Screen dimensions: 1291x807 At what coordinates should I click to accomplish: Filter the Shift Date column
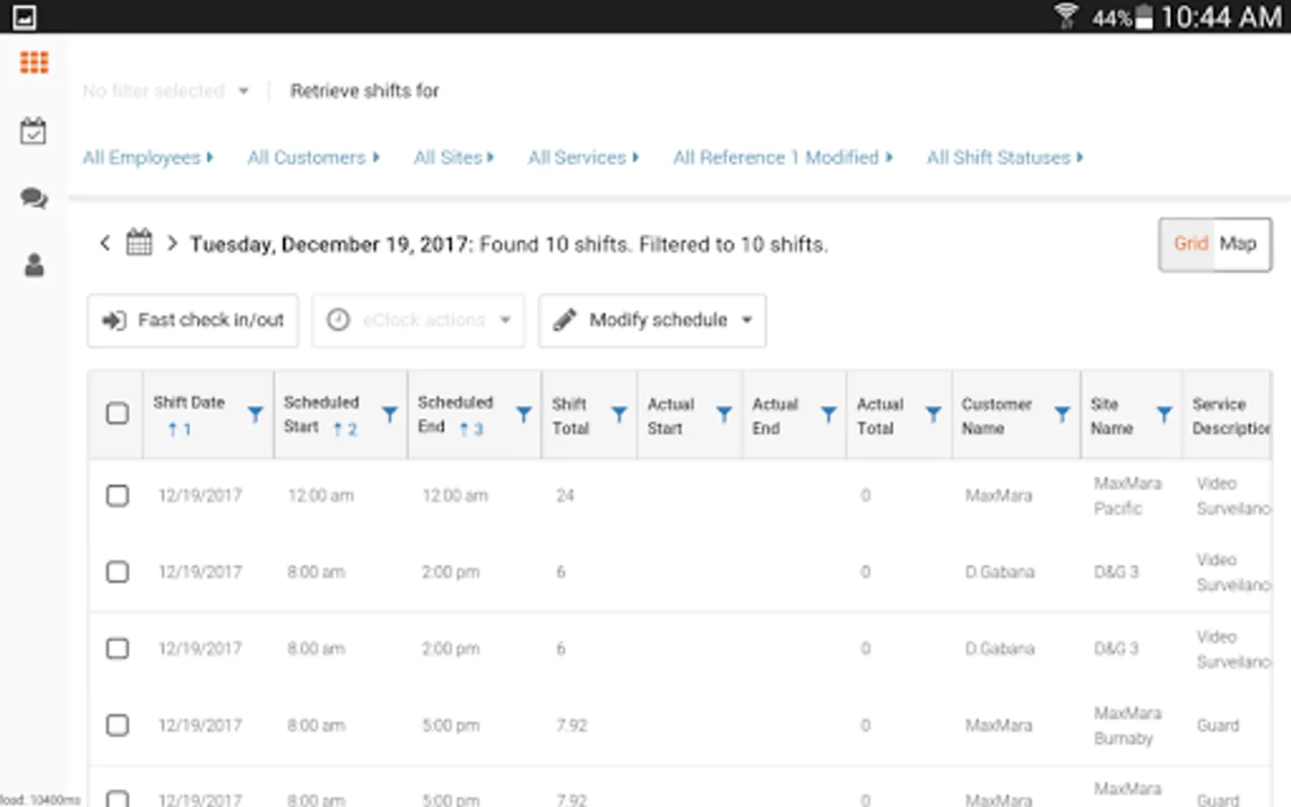pyautogui.click(x=256, y=414)
